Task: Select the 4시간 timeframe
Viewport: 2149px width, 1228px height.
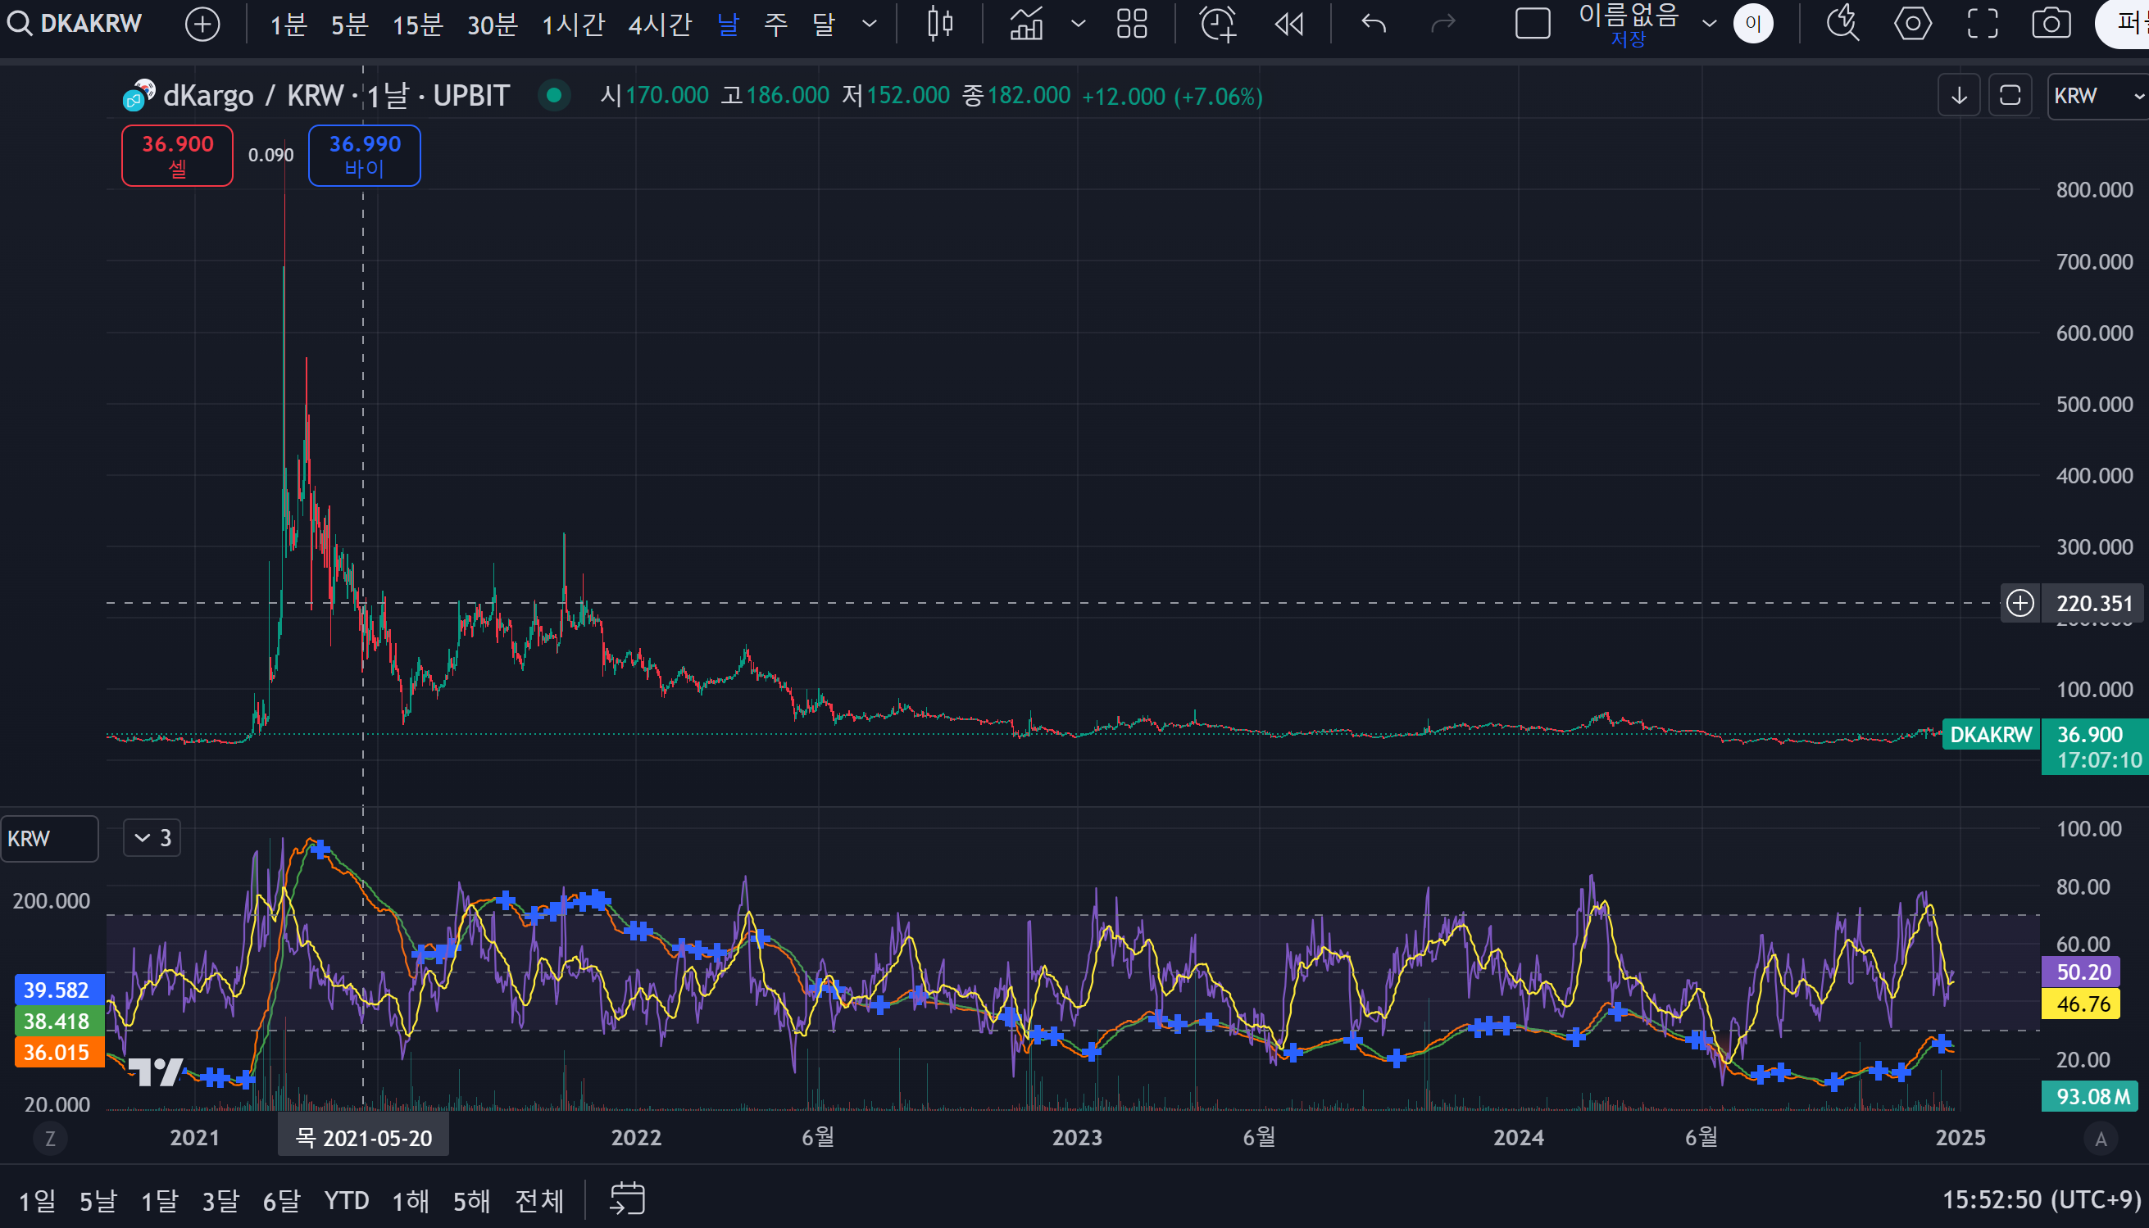Action: [x=660, y=24]
